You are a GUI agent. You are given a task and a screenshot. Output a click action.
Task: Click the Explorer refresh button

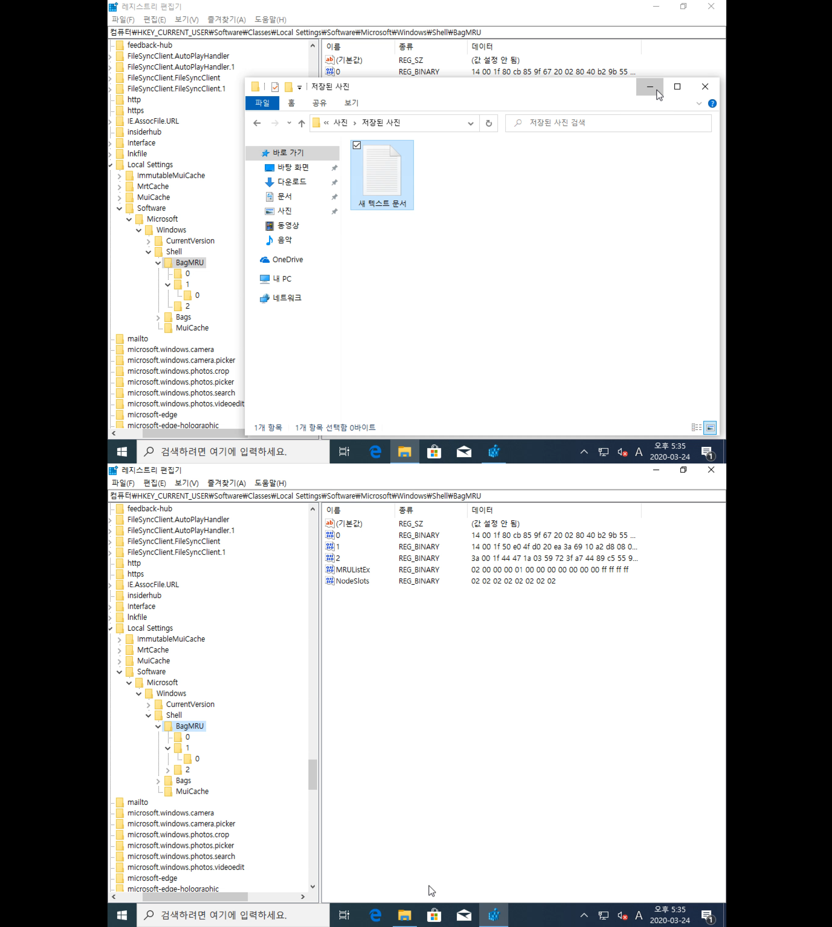point(488,123)
